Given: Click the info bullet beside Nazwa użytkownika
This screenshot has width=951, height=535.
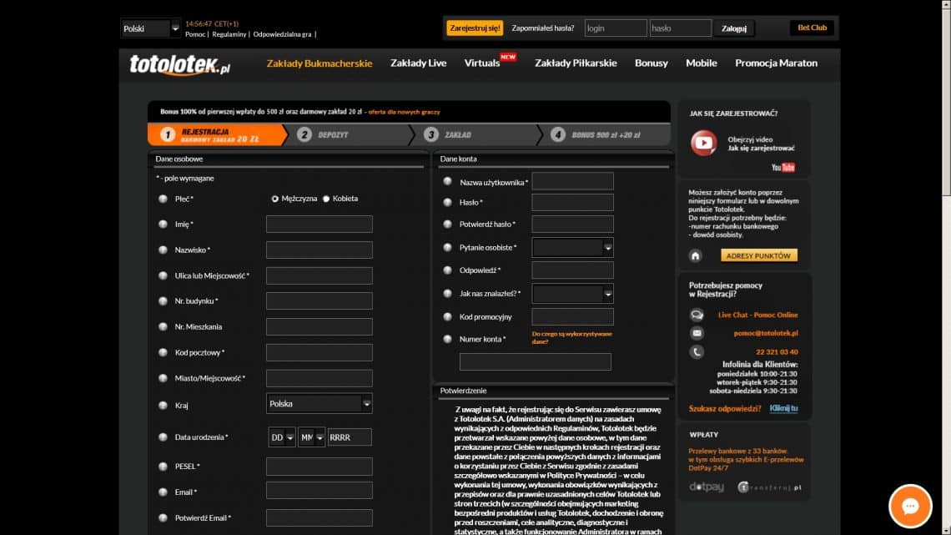Looking at the screenshot, I should (448, 181).
